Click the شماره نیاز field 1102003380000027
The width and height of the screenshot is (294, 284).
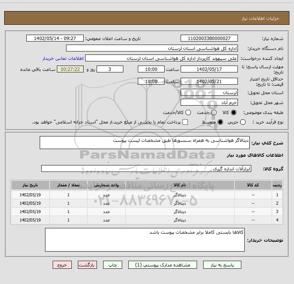(209, 39)
